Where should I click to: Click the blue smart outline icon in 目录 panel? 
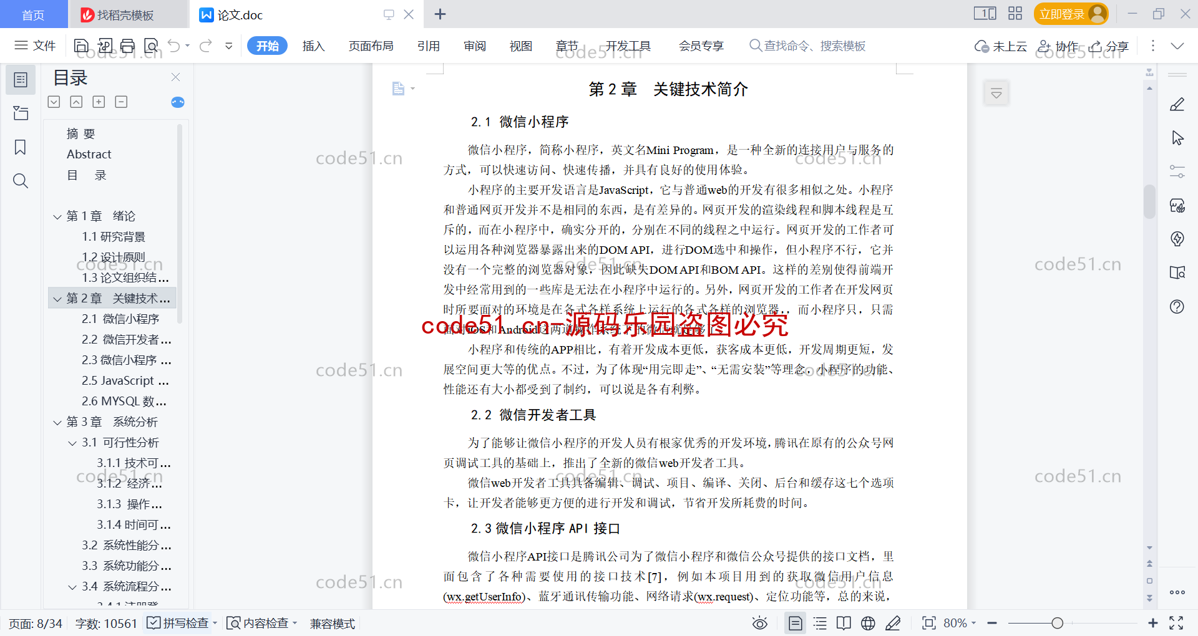coord(178,102)
